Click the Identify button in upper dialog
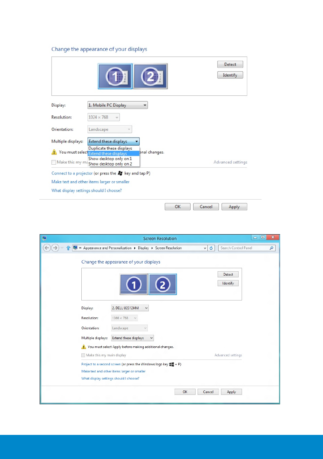Viewport: 323px width, 459px height. coord(230,75)
